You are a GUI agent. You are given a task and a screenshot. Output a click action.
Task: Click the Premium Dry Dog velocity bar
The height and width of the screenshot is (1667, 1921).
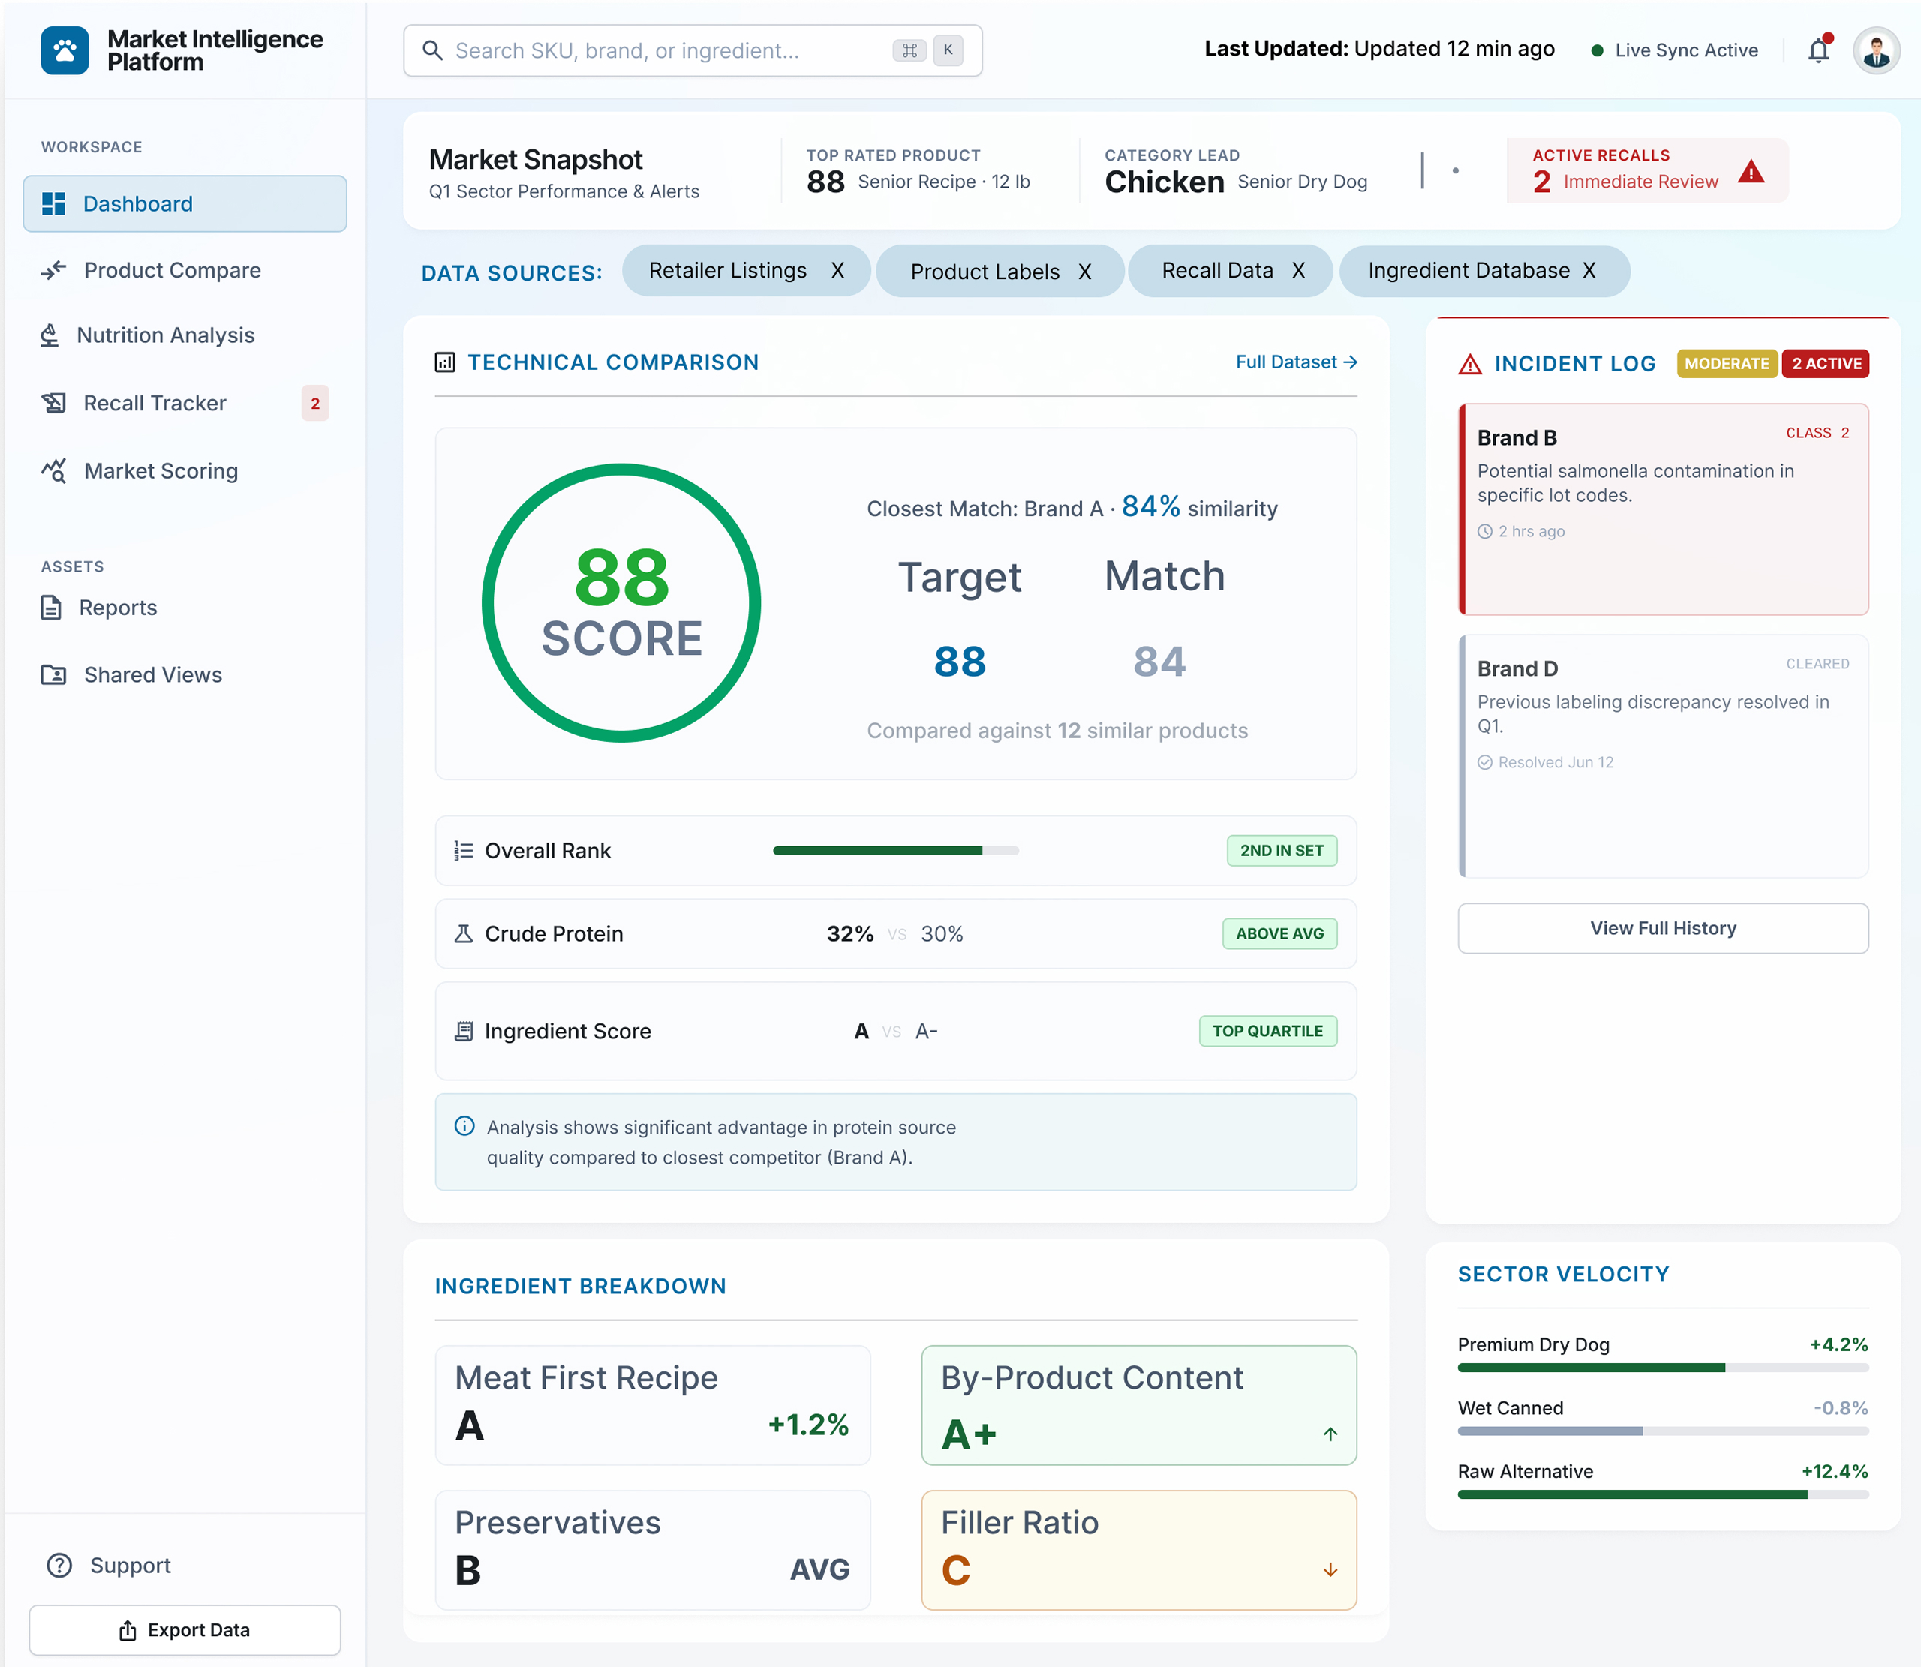[x=1664, y=1368]
